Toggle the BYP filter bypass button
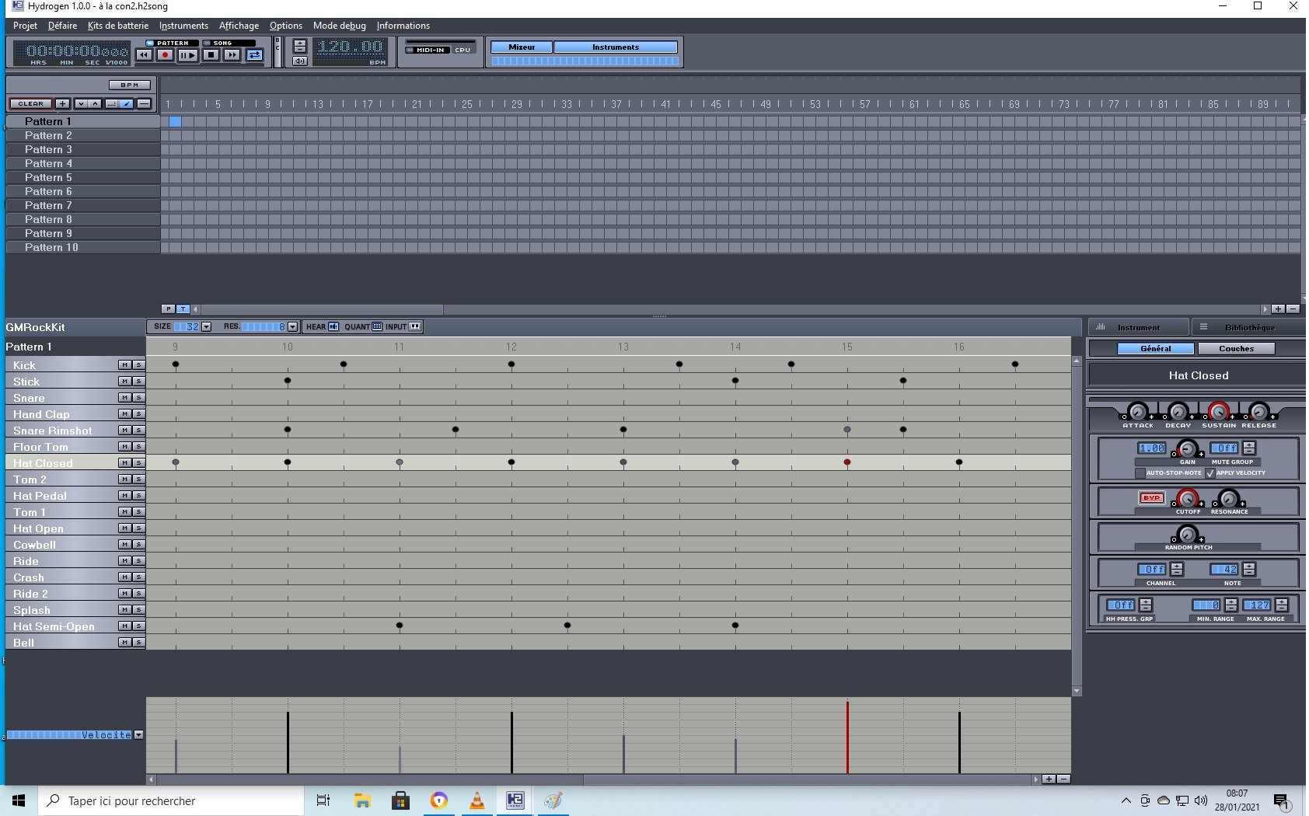The height and width of the screenshot is (816, 1309). [1151, 498]
